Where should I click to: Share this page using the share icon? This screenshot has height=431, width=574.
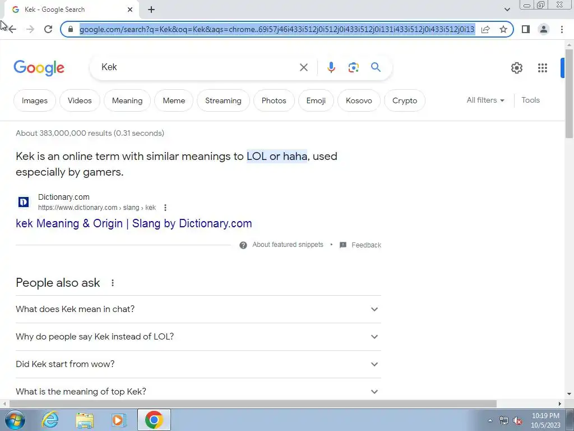(485, 29)
